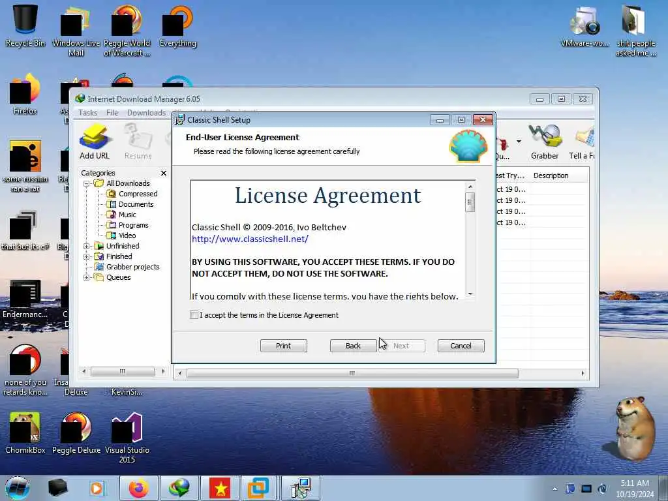Click the red star taskbar icon
The image size is (668, 501).
click(x=220, y=488)
